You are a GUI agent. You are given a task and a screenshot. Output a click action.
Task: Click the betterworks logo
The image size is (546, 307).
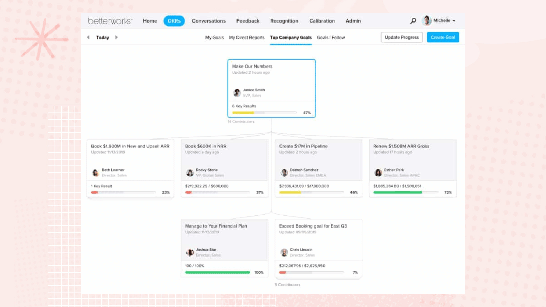coord(110,20)
